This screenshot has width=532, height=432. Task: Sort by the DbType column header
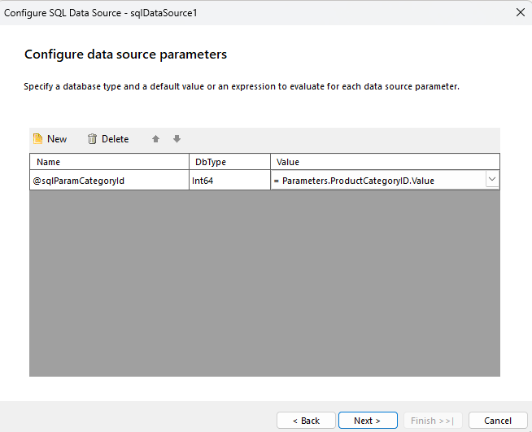coord(229,162)
